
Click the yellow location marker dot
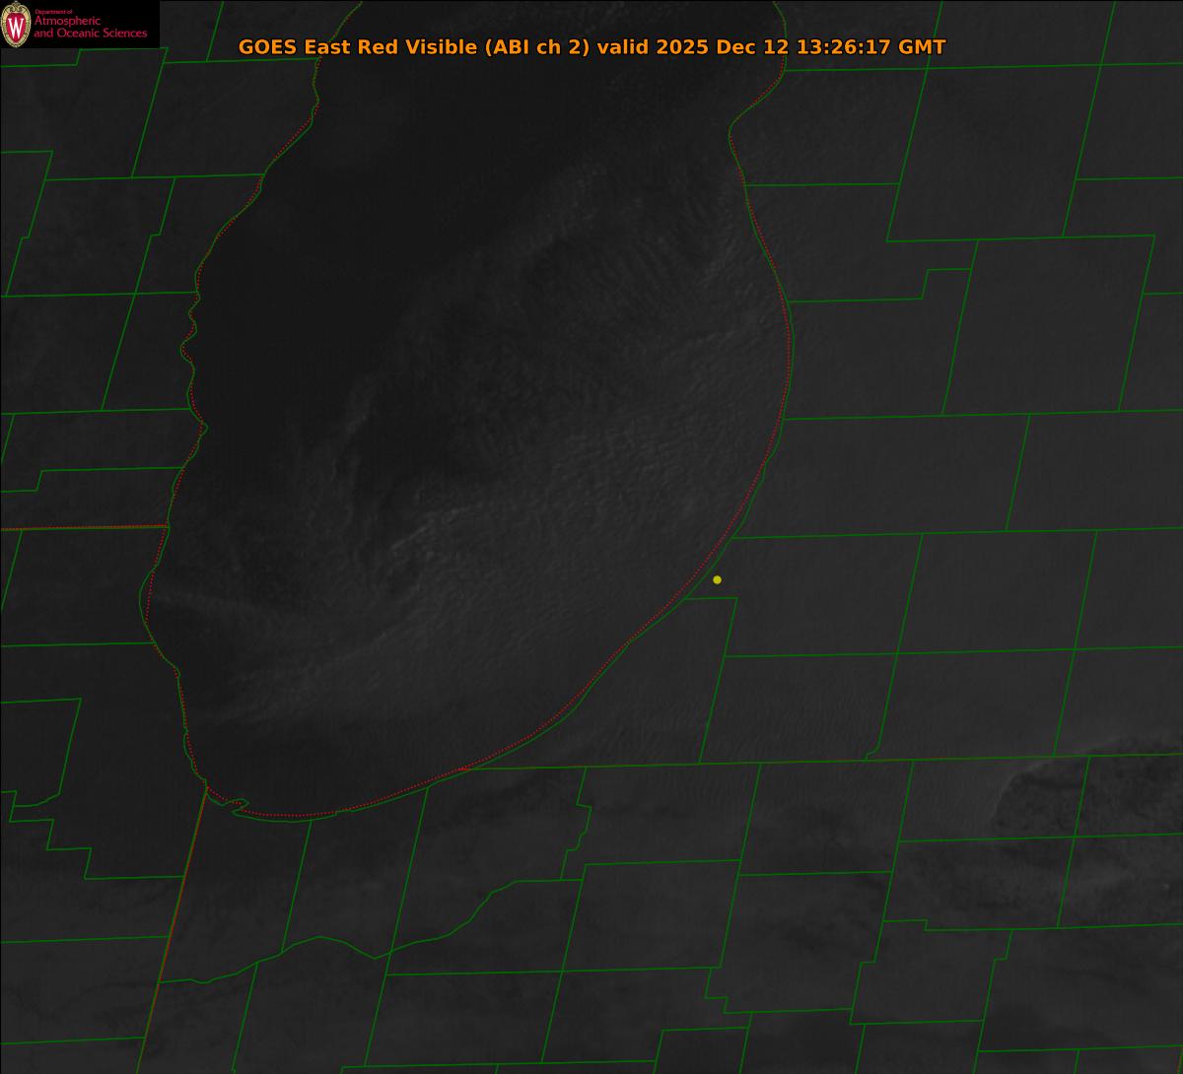(x=717, y=579)
